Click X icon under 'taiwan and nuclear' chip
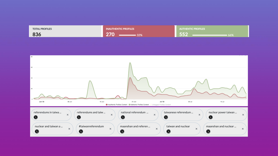Viewport: 278px width, 156px height. coord(168,131)
